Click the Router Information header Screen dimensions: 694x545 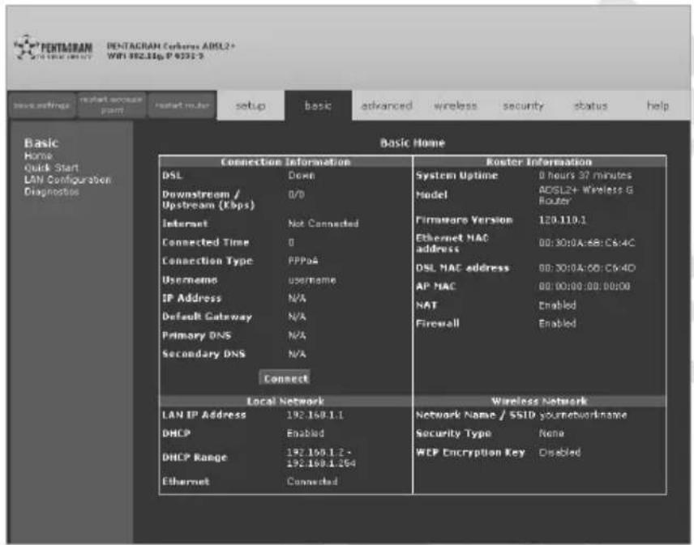coord(538,162)
